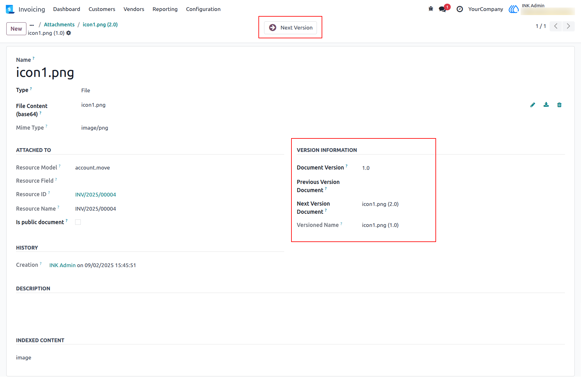Expand the breadcrumb ellipsis

pos(32,25)
